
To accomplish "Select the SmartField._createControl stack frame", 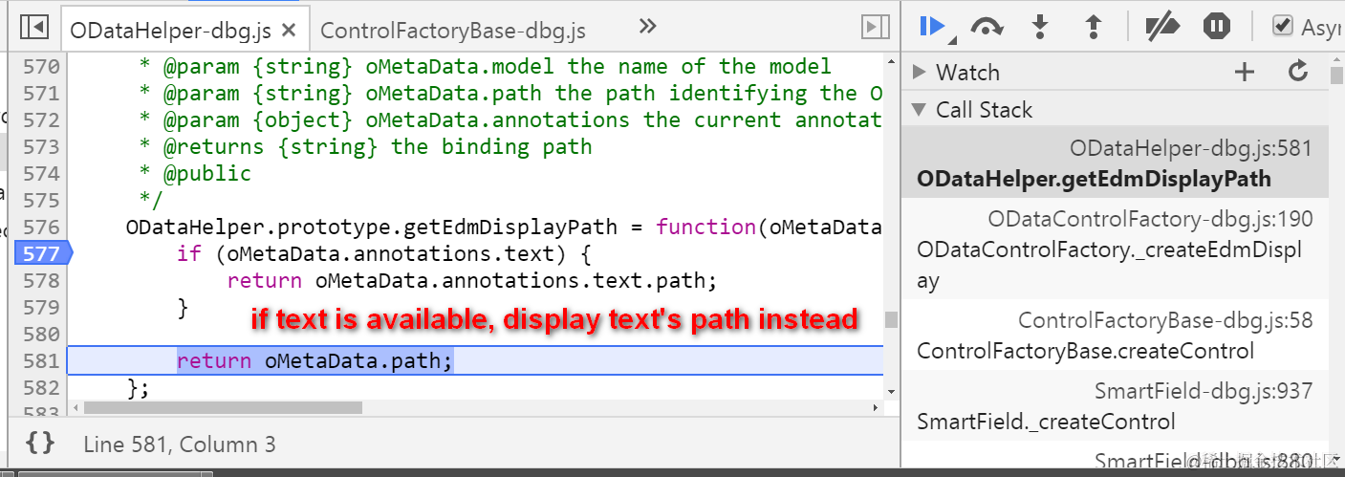I will point(1115,405).
